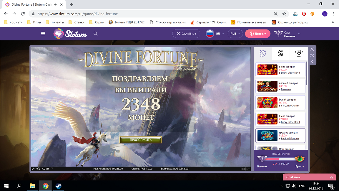339x191 pixels.
Task: Open the Игры bookmark folder
Action: click(x=34, y=22)
